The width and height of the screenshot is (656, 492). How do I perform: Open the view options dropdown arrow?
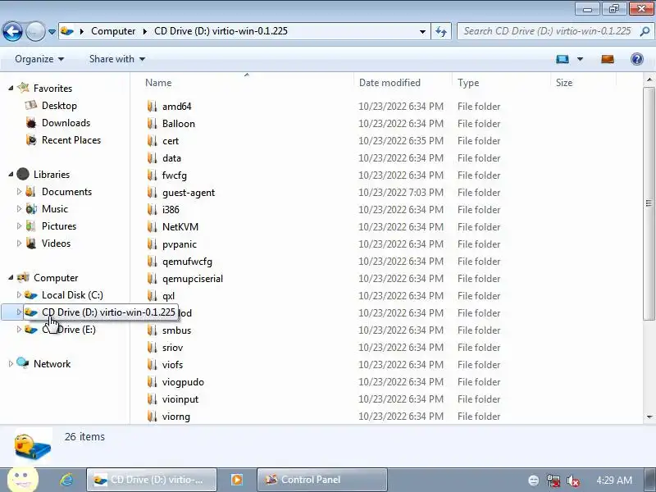(580, 59)
